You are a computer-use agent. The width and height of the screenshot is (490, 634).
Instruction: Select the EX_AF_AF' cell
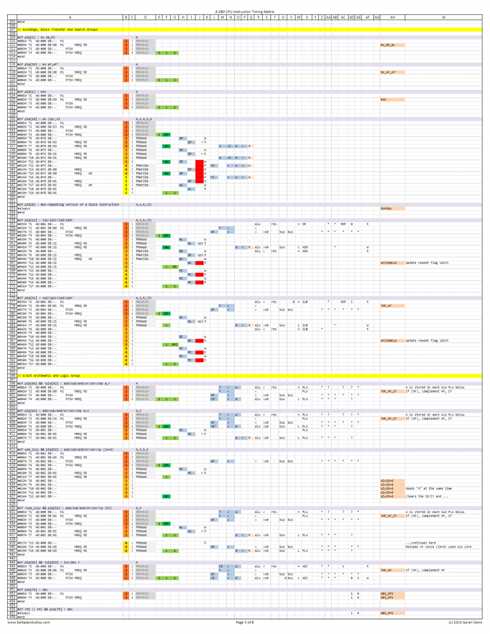[392, 72]
